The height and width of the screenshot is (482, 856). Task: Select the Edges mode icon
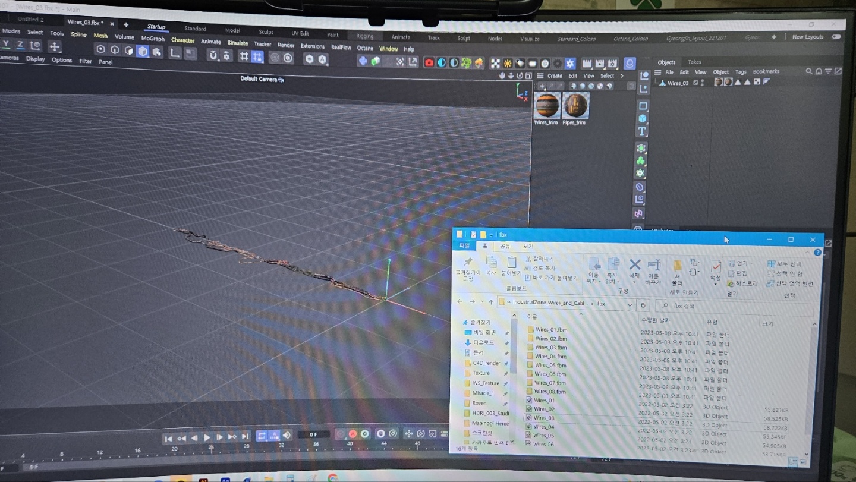tap(115, 50)
